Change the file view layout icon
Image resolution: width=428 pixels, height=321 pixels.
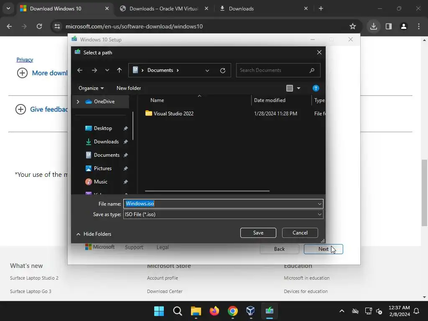(290, 88)
